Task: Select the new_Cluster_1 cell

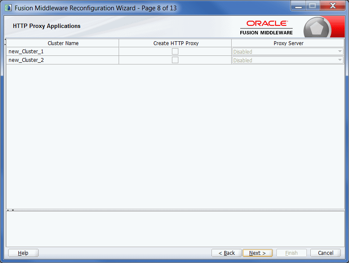Action: click(x=63, y=52)
